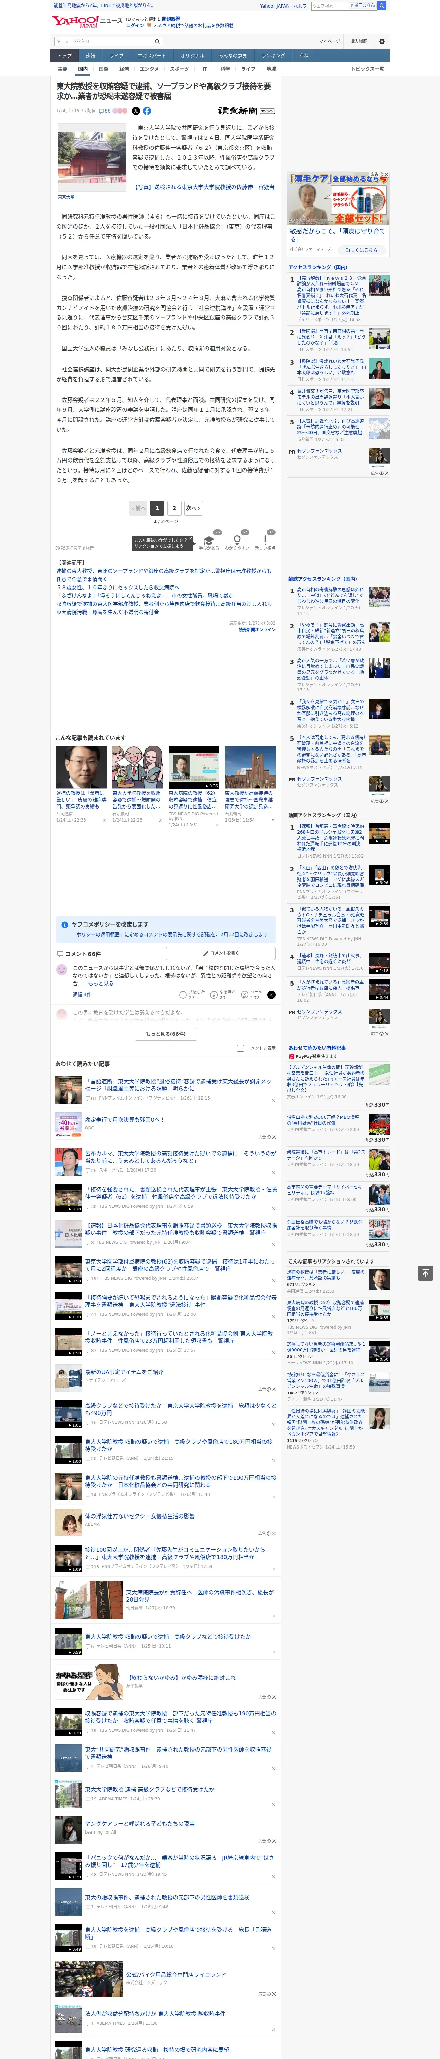This screenshot has height=2059, width=440.
Task: Open the settings gear icon
Action: coord(382,42)
